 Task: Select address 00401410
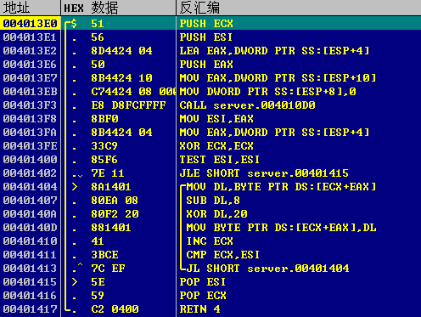click(x=30, y=241)
